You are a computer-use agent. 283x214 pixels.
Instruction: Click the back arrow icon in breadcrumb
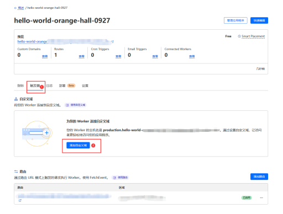coord(15,8)
